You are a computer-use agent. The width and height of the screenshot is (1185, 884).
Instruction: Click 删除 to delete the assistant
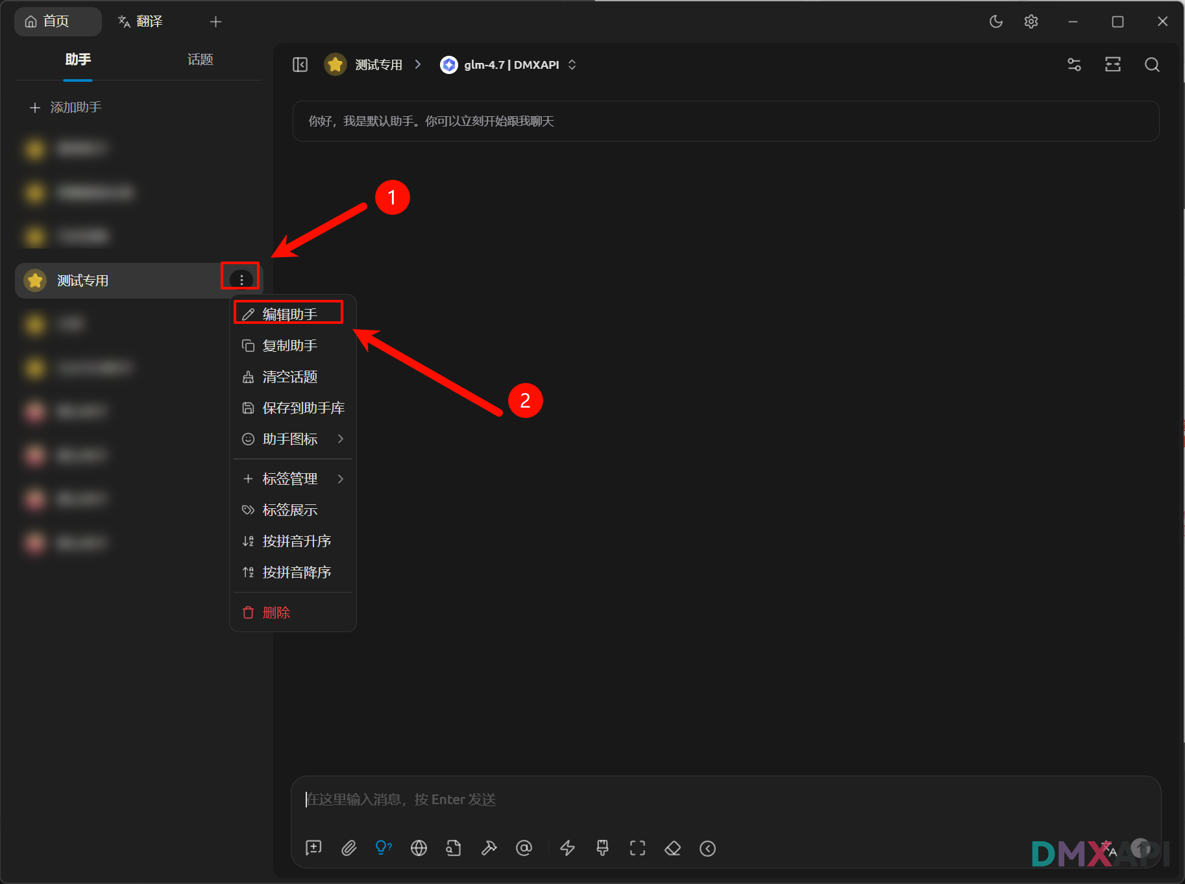(x=276, y=613)
